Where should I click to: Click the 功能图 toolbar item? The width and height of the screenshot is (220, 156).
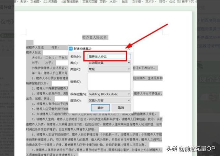click(x=35, y=2)
